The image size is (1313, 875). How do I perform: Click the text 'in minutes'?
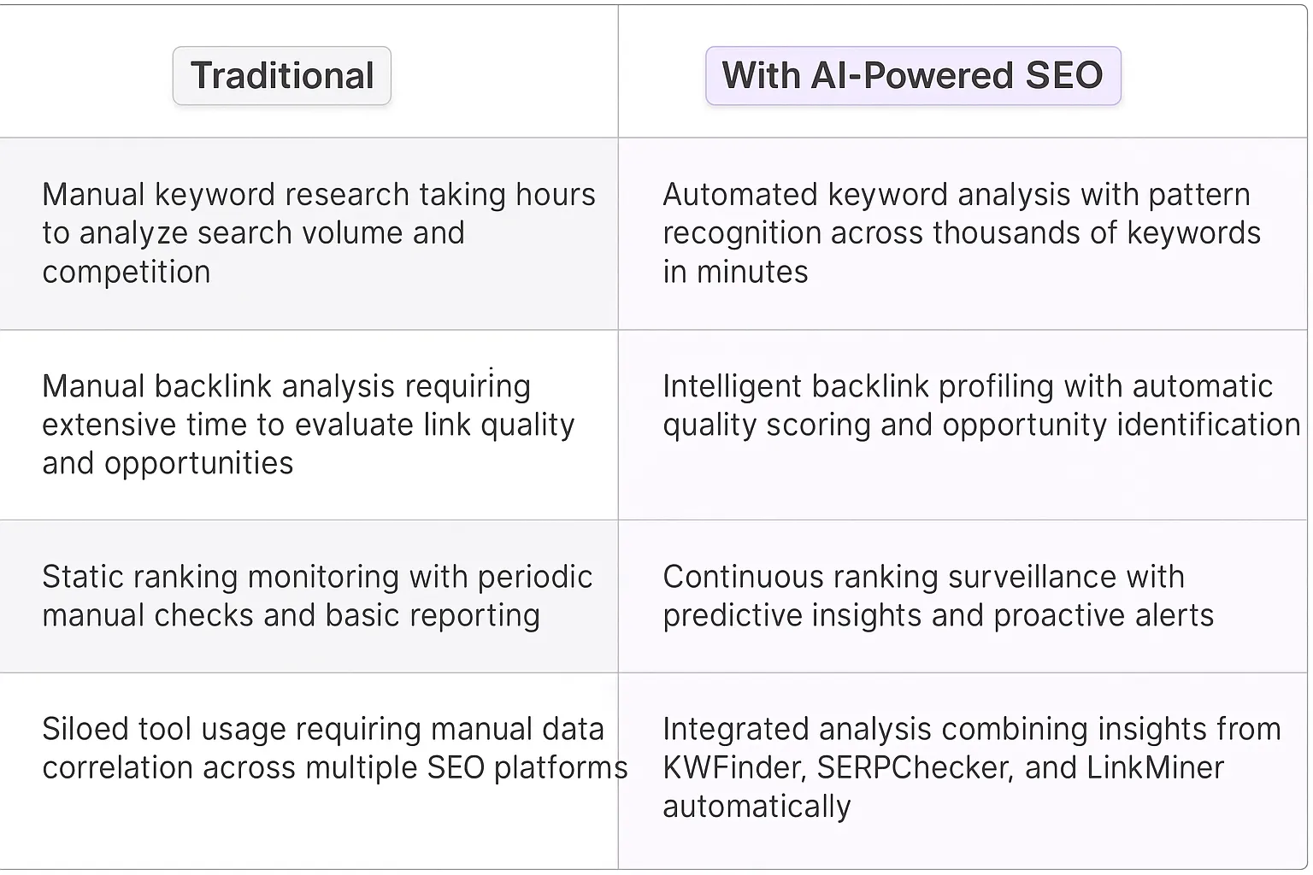tap(735, 272)
